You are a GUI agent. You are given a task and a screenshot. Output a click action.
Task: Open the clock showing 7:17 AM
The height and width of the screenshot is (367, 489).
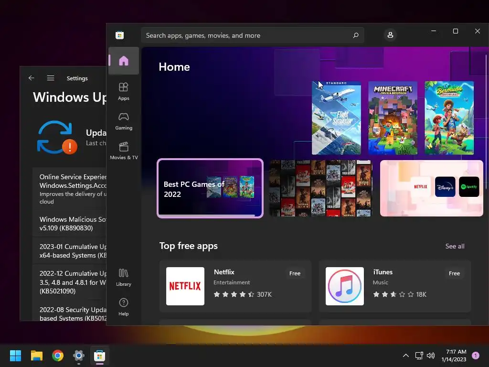[x=454, y=356]
